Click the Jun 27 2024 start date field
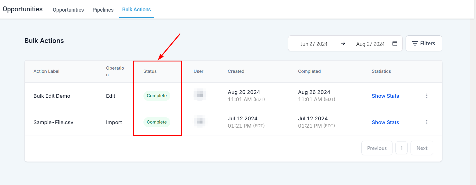Screen dimensions: 476x185 pos(314,44)
